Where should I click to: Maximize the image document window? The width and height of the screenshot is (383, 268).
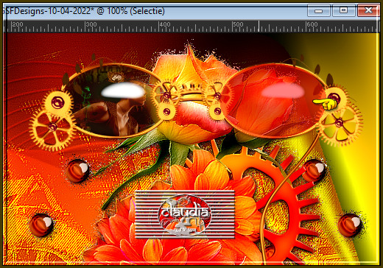point(343,10)
